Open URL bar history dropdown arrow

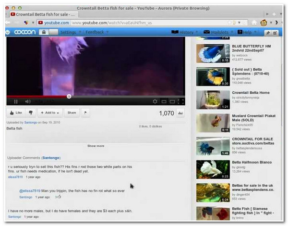pyautogui.click(x=239, y=23)
